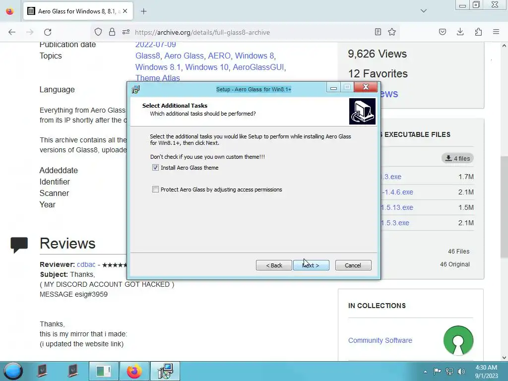Open the AERO topic link
The image size is (508, 381).
pos(219,56)
